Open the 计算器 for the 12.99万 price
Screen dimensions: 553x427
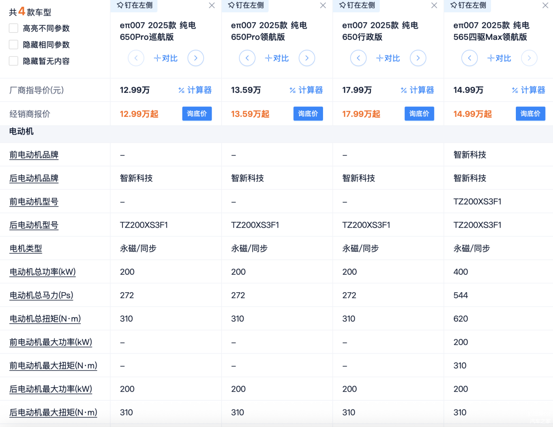195,90
